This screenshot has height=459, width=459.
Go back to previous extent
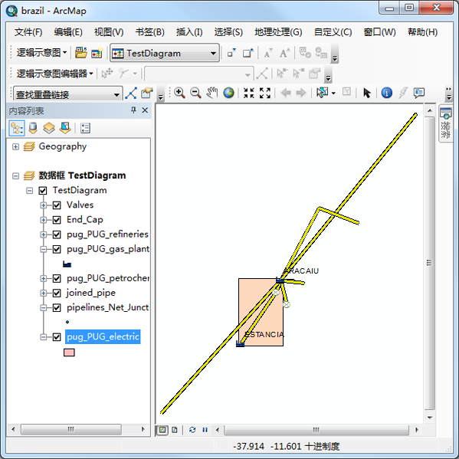coord(285,93)
